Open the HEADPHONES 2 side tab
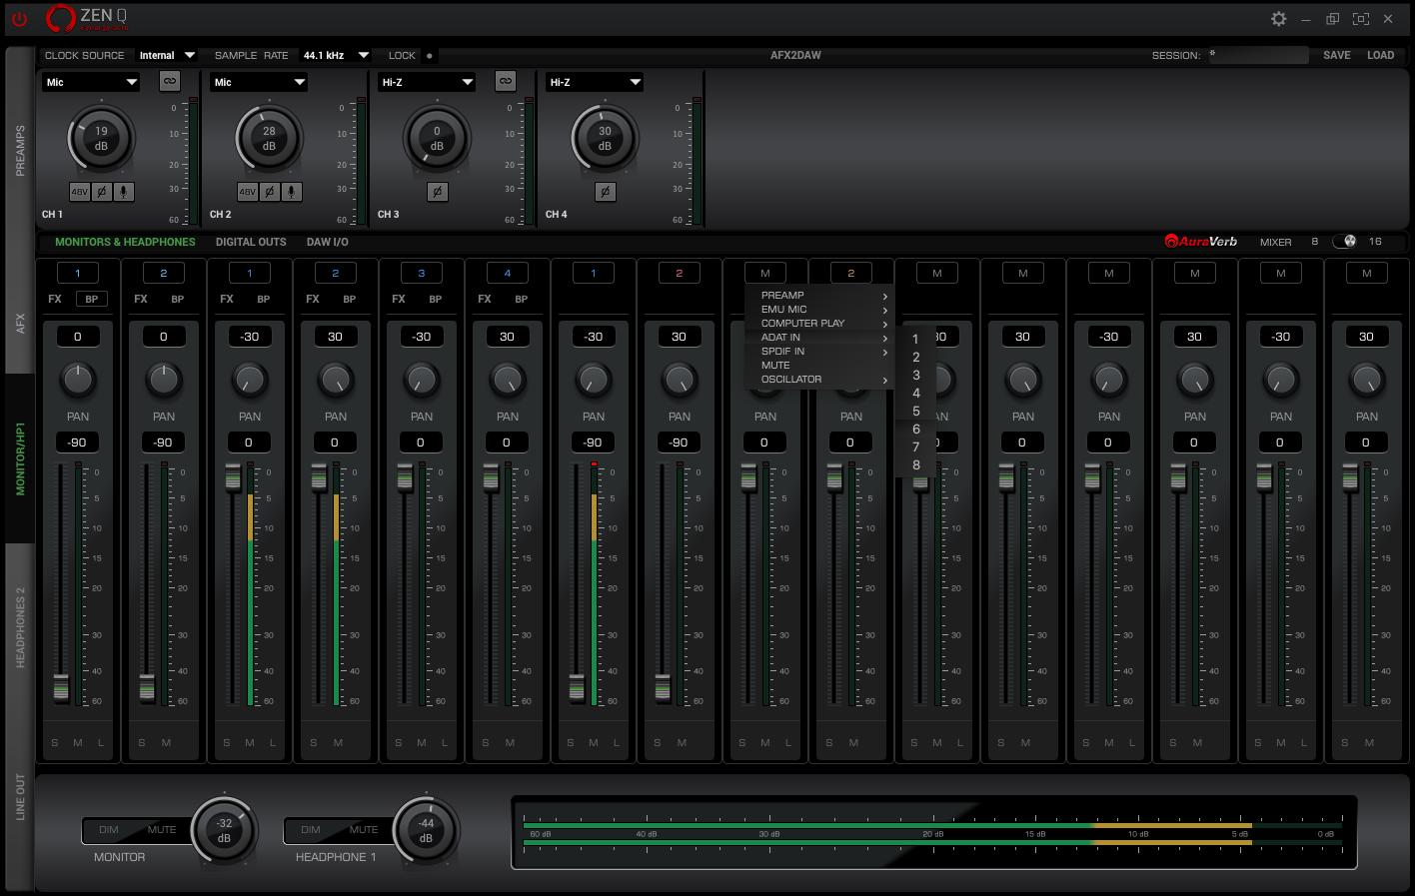This screenshot has width=1415, height=896. [20, 627]
